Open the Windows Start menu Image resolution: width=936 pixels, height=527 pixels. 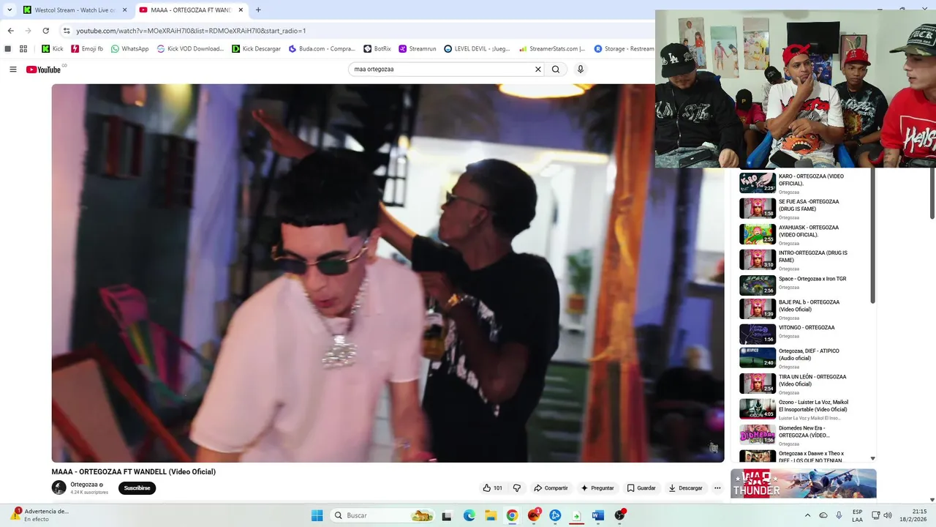[x=317, y=515]
